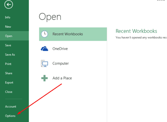The width and height of the screenshot is (167, 122).
Task: Select the Computer text label
Action: pyautogui.click(x=61, y=63)
